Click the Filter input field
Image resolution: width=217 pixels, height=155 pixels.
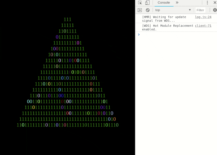(x=200, y=10)
